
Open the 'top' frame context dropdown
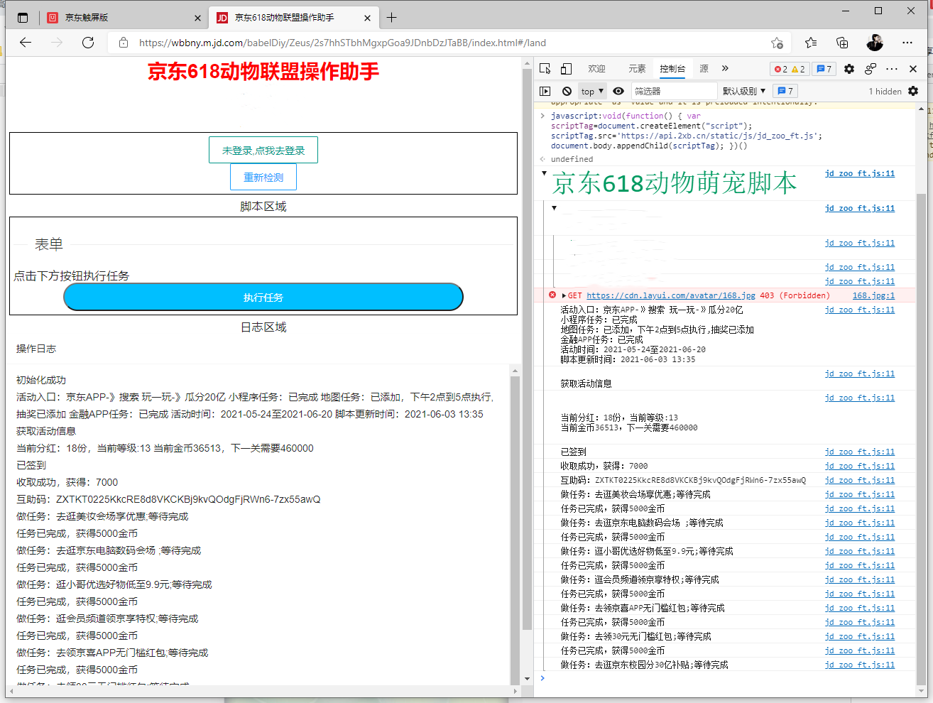tap(591, 91)
